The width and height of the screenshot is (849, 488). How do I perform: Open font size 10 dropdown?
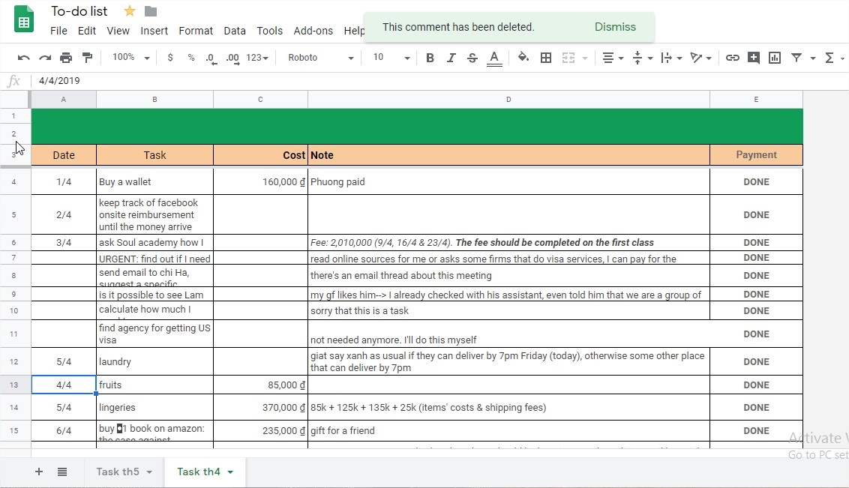pyautogui.click(x=391, y=58)
